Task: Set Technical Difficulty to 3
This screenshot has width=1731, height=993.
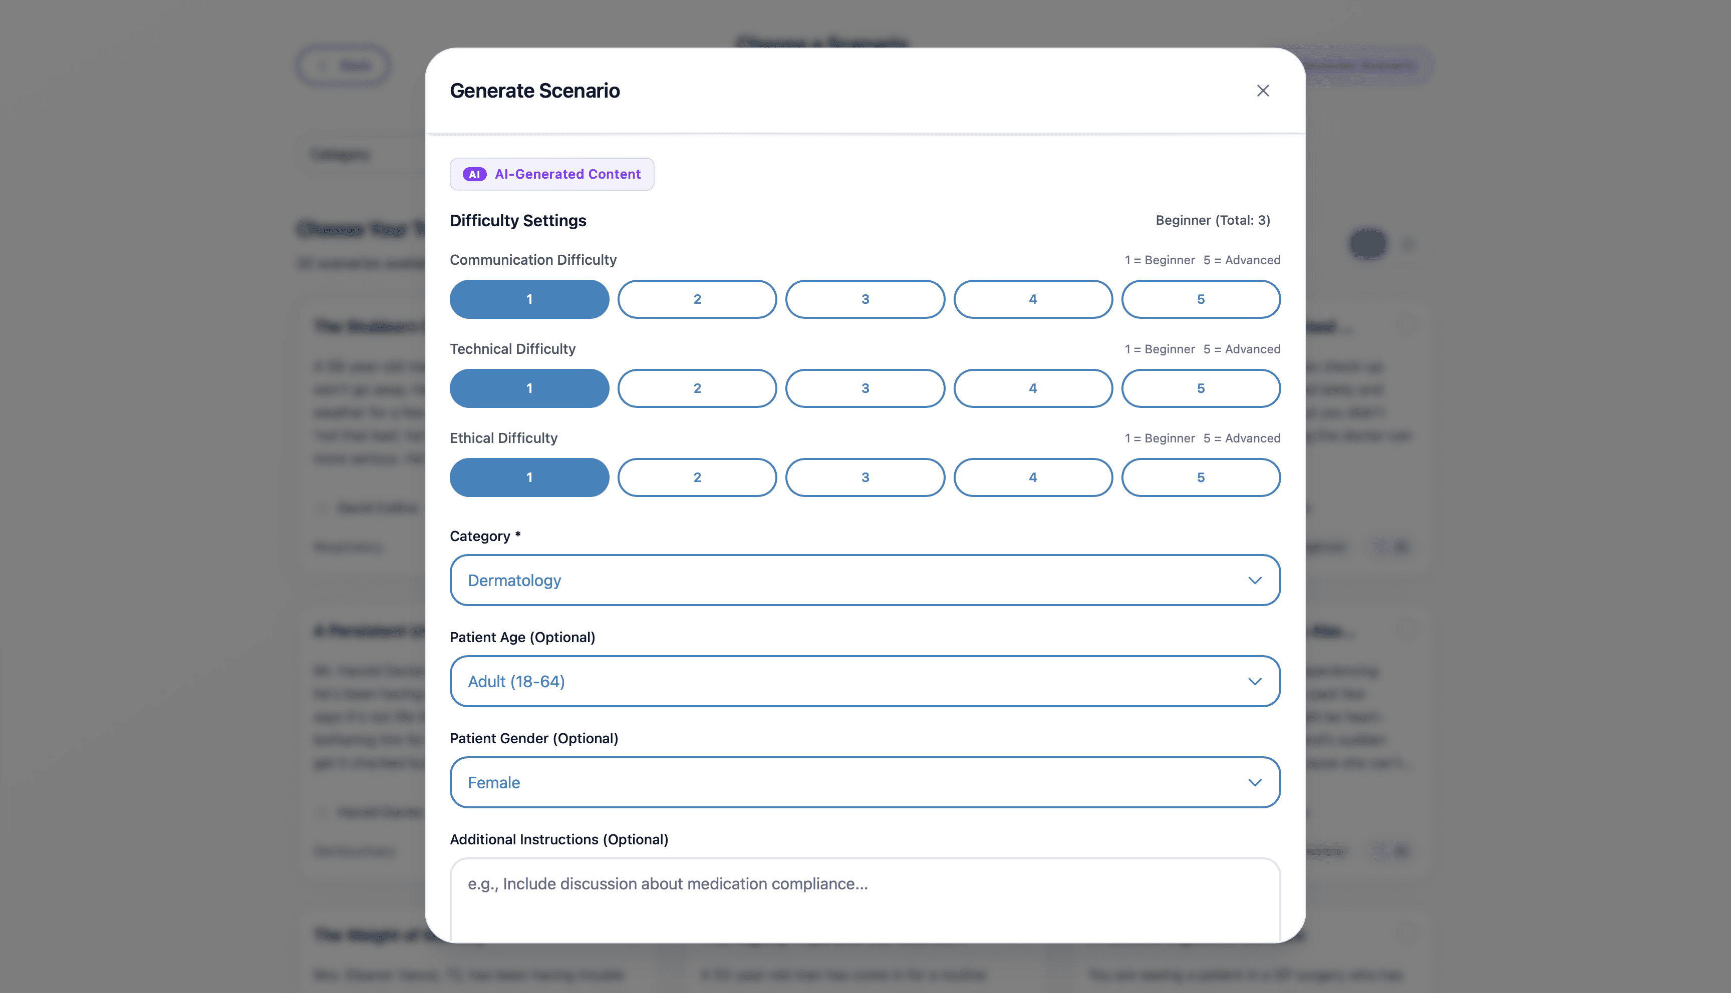Action: pos(864,389)
